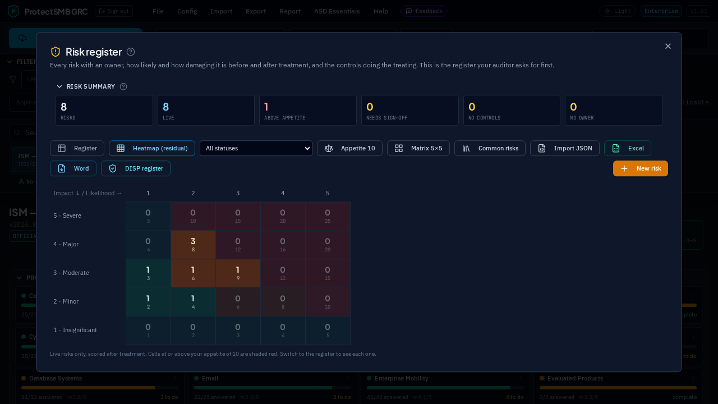Toggle the Light theme switch
718x404 pixels.
pos(618,11)
